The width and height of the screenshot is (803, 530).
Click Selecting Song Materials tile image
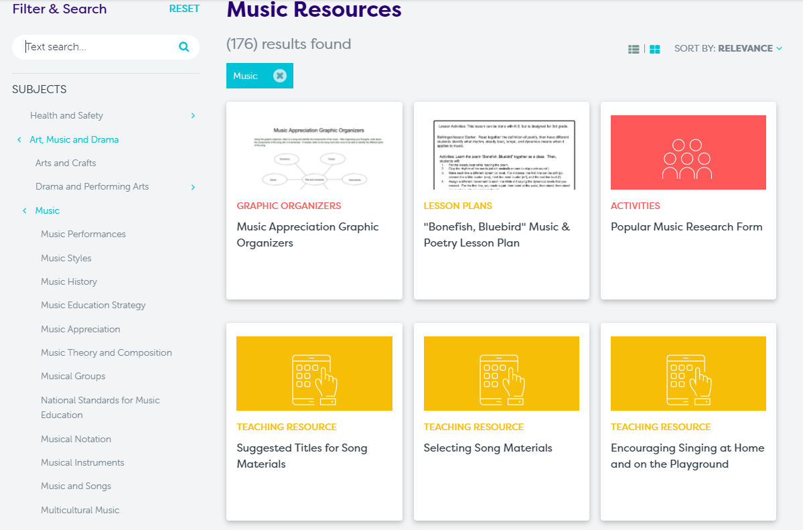(501, 373)
